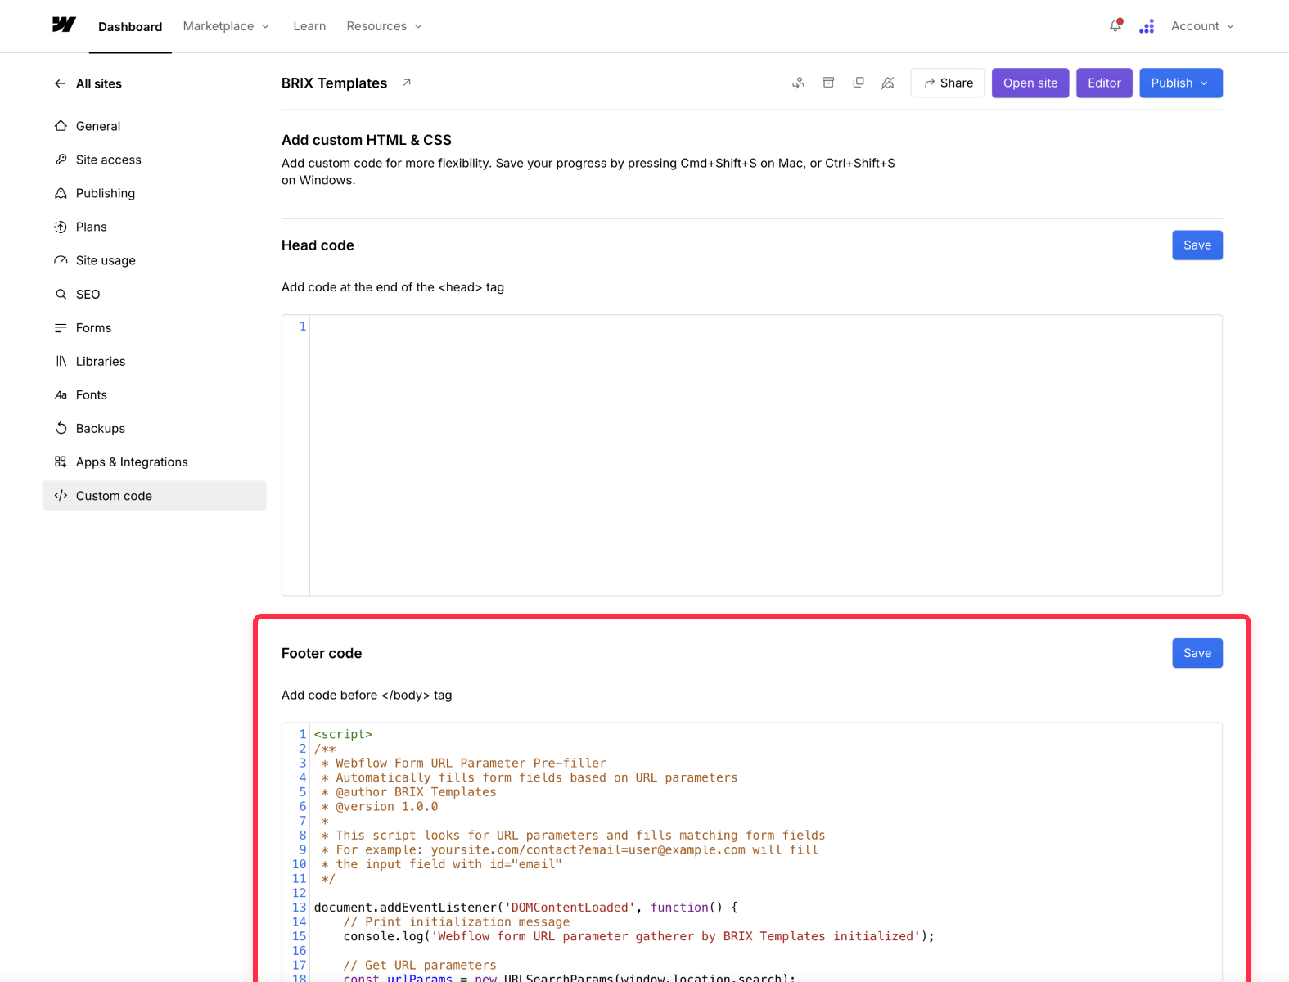This screenshot has height=982, width=1289.
Task: Click the transfer site icon in toolbar
Action: click(x=798, y=83)
